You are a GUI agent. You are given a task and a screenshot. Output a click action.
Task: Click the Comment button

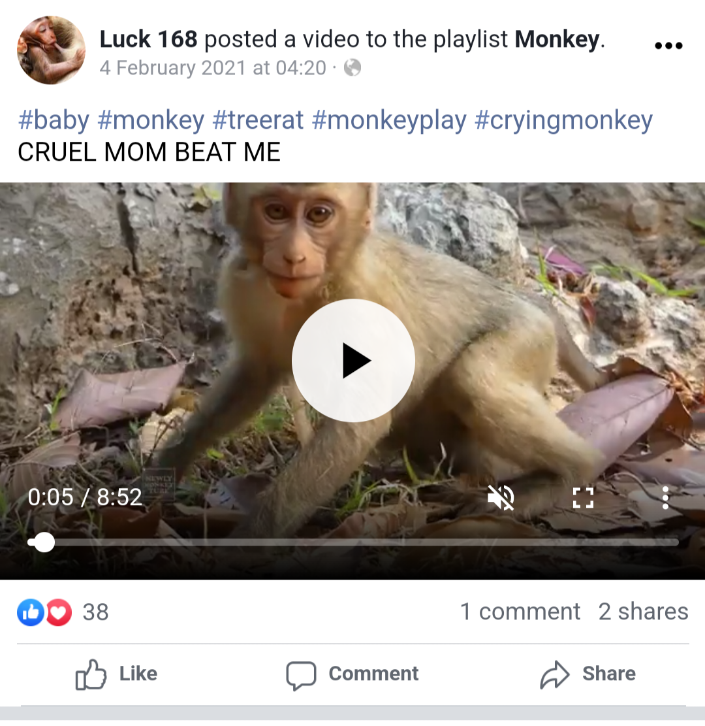(352, 674)
